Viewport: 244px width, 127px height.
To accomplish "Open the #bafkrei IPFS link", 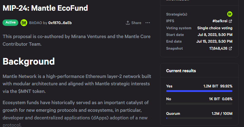I will pyautogui.click(x=220, y=21).
